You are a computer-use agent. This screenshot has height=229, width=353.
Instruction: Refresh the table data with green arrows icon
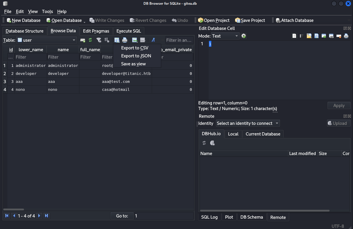point(90,40)
